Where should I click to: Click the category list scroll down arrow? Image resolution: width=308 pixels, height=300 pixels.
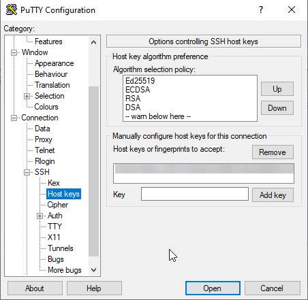click(93, 270)
